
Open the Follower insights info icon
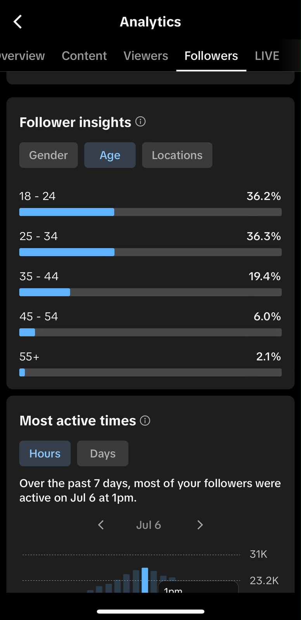[x=140, y=122]
